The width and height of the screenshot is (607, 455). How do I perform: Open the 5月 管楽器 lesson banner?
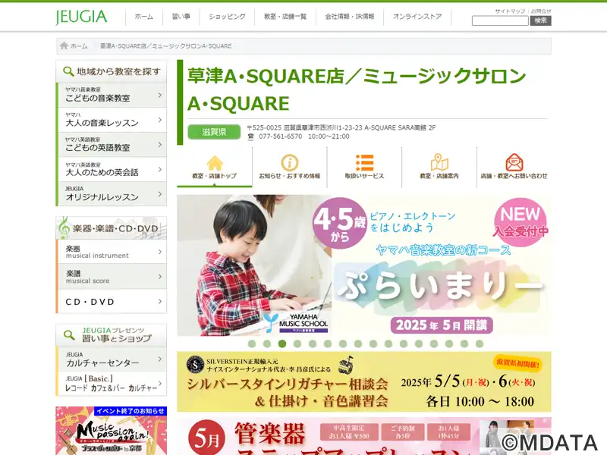pos(364,436)
